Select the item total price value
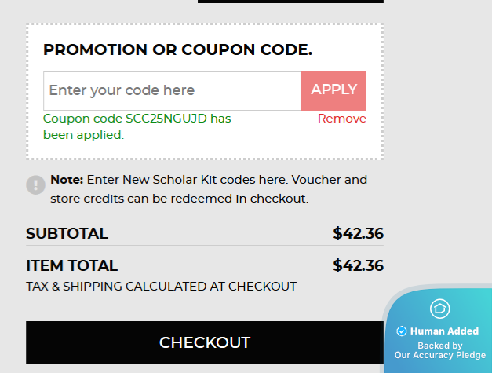This screenshot has height=373, width=492. click(358, 265)
